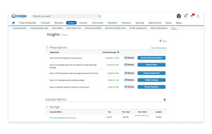The image size is (212, 134).
Task: Click the help question mark icon
Action: [x=198, y=16]
